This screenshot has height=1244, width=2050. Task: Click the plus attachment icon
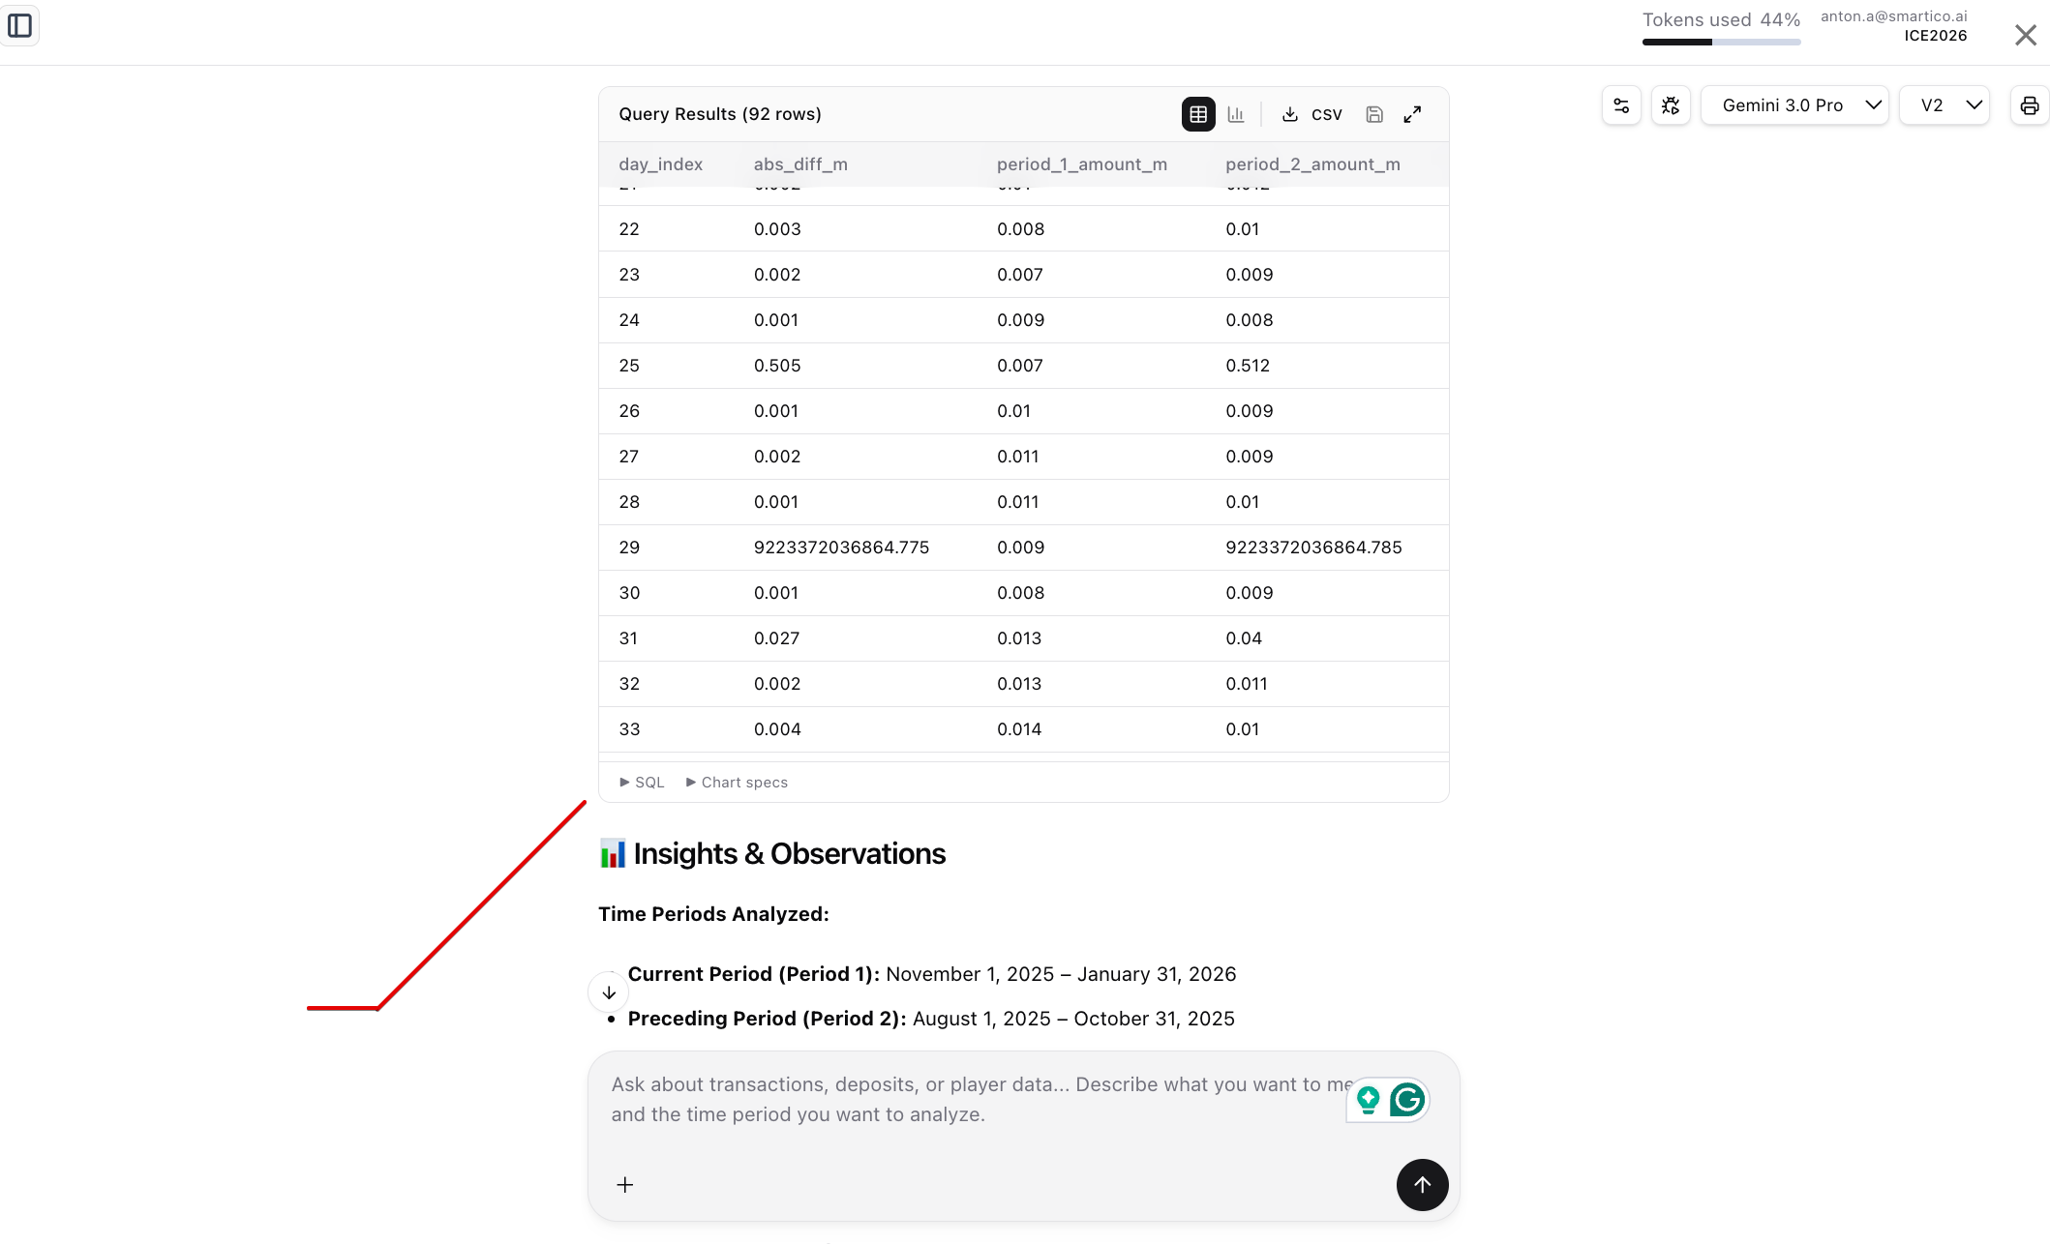[625, 1185]
